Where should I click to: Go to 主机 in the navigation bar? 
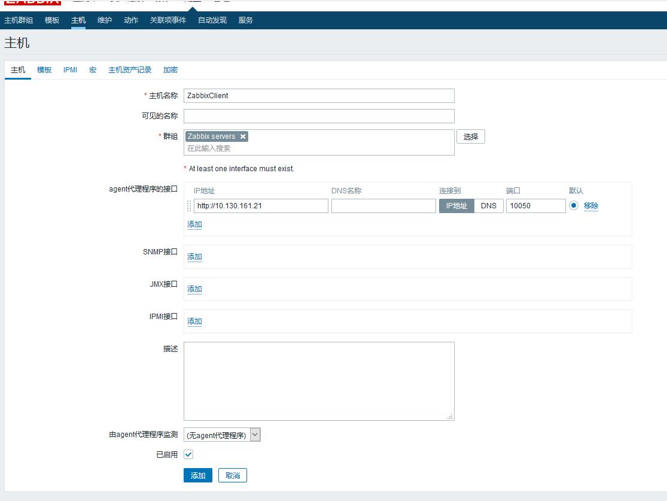pos(78,20)
